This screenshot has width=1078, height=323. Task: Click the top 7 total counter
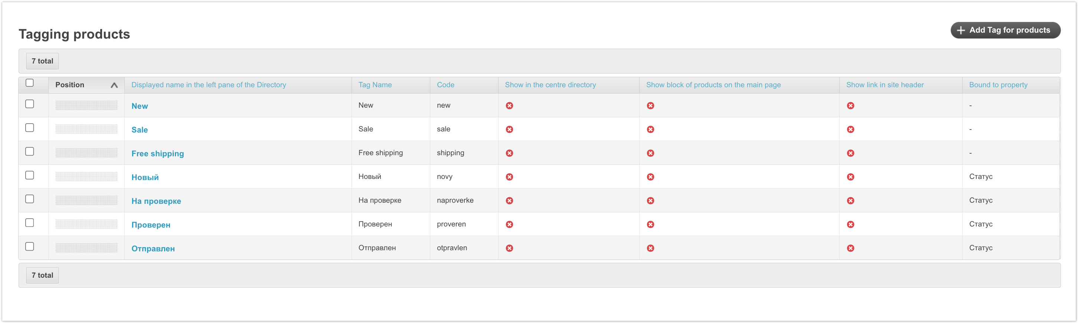tap(42, 61)
